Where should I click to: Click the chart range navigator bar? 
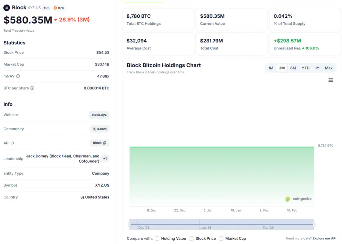222,224
